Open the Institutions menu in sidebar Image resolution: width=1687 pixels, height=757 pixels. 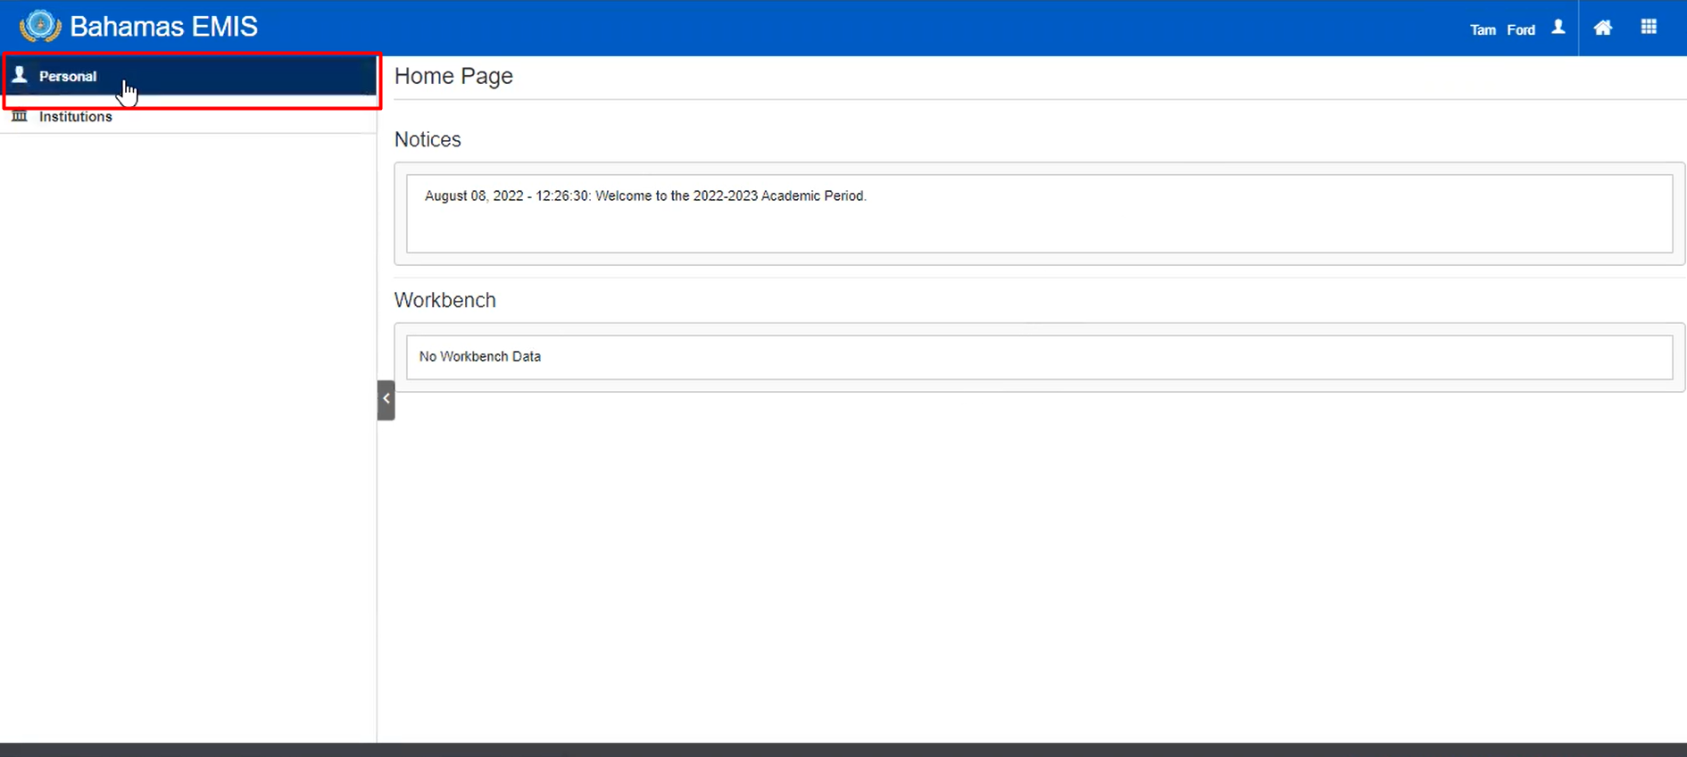pyautogui.click(x=188, y=116)
